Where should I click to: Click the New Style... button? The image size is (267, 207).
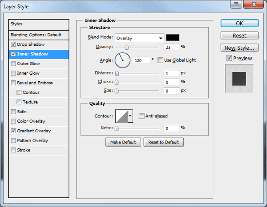(239, 48)
